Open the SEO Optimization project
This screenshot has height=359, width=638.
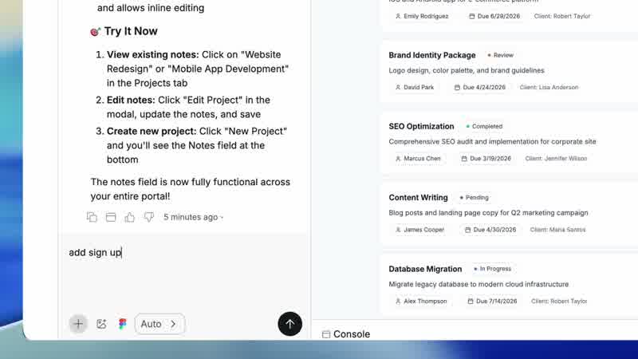click(421, 126)
